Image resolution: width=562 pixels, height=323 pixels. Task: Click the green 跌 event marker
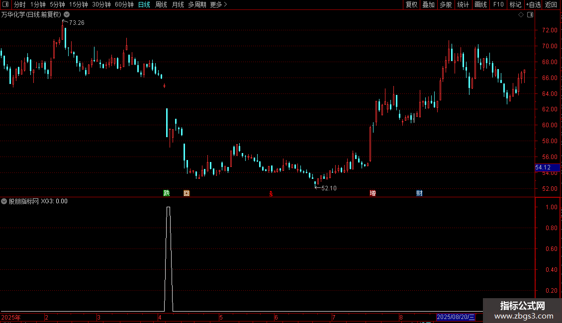[x=166, y=193]
